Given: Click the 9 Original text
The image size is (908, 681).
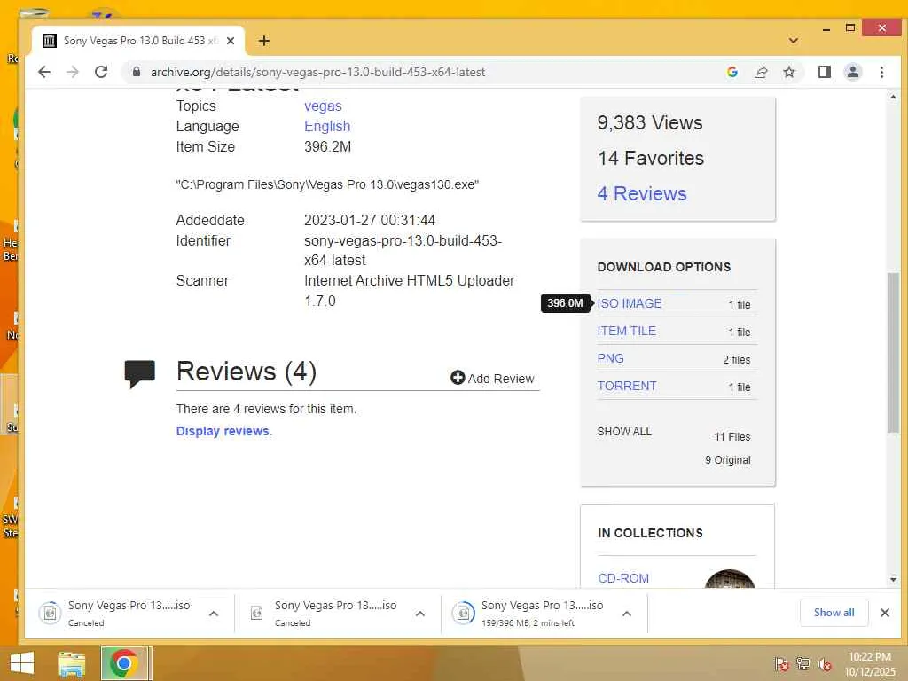Looking at the screenshot, I should [x=727, y=460].
